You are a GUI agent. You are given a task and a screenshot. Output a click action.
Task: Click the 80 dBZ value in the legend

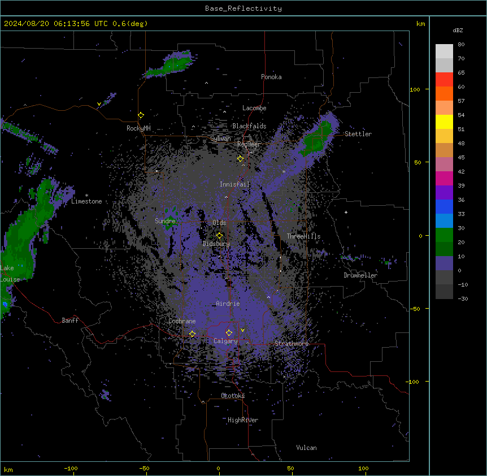[x=461, y=45]
